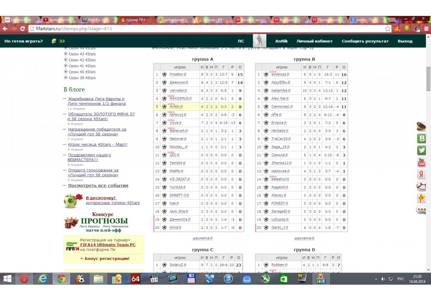
Task: Open the 'Посмотреть все события' link
Action: coord(98,186)
